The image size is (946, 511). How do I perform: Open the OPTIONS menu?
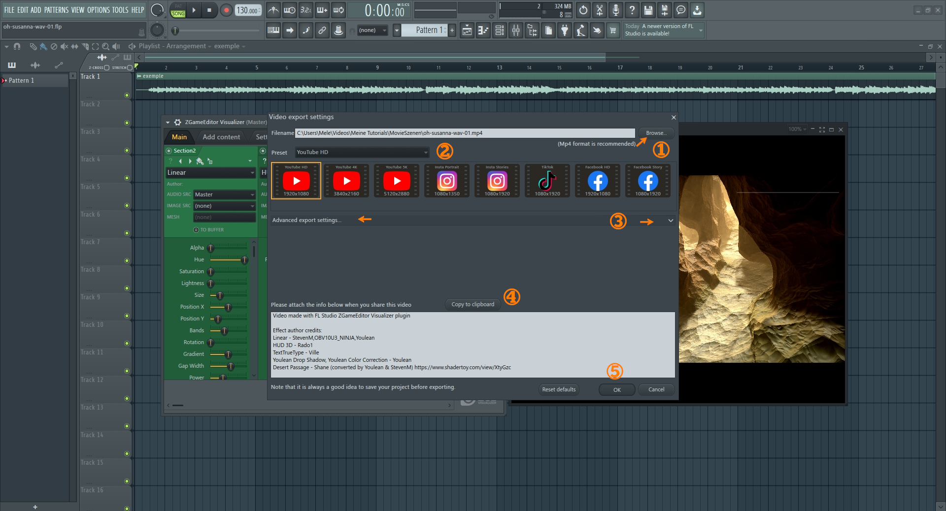point(98,10)
